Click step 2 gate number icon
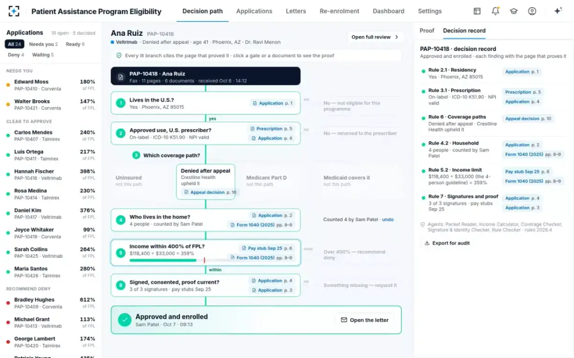This screenshot has width=574, height=358. tap(121, 133)
